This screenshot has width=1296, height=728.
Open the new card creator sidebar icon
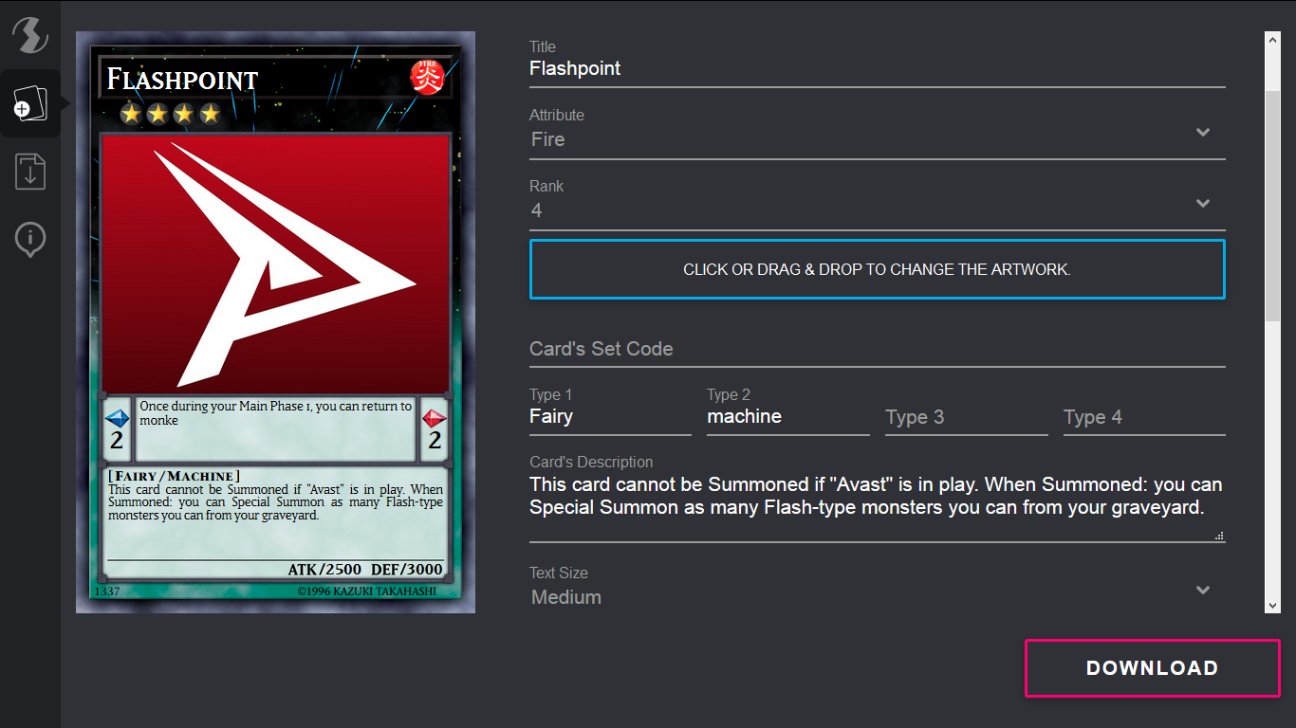(x=29, y=103)
